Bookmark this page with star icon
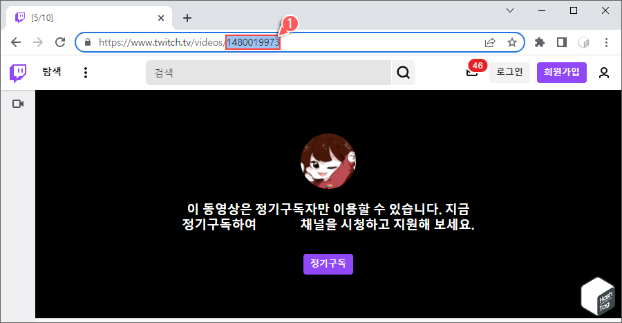Image resolution: width=622 pixels, height=323 pixels. point(512,42)
